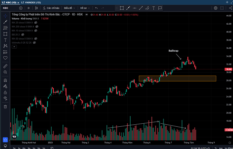The width and height of the screenshot is (233, 149).
Task: Click the TradingView logo on chart
Action: coord(14,136)
